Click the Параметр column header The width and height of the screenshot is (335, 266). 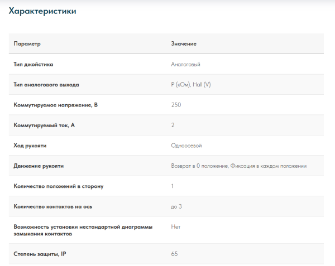[27, 43]
